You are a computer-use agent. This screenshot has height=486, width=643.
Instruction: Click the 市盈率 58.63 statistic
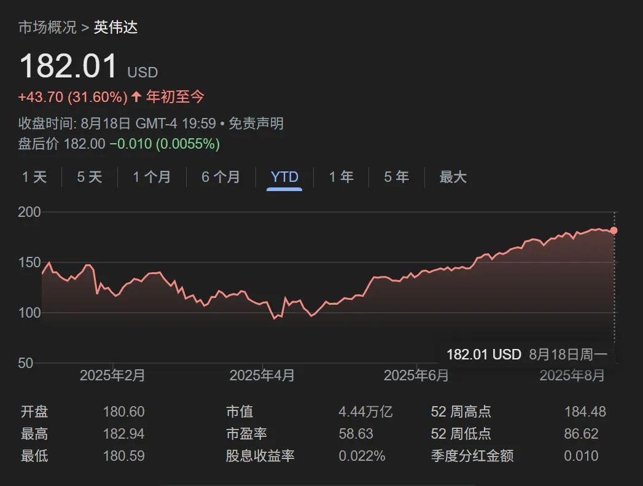pyautogui.click(x=356, y=433)
